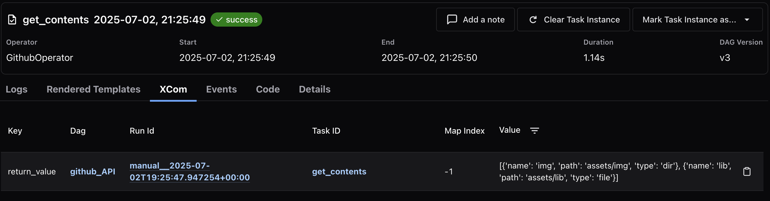Switch to the Logs tab
770x201 pixels.
pyautogui.click(x=17, y=89)
